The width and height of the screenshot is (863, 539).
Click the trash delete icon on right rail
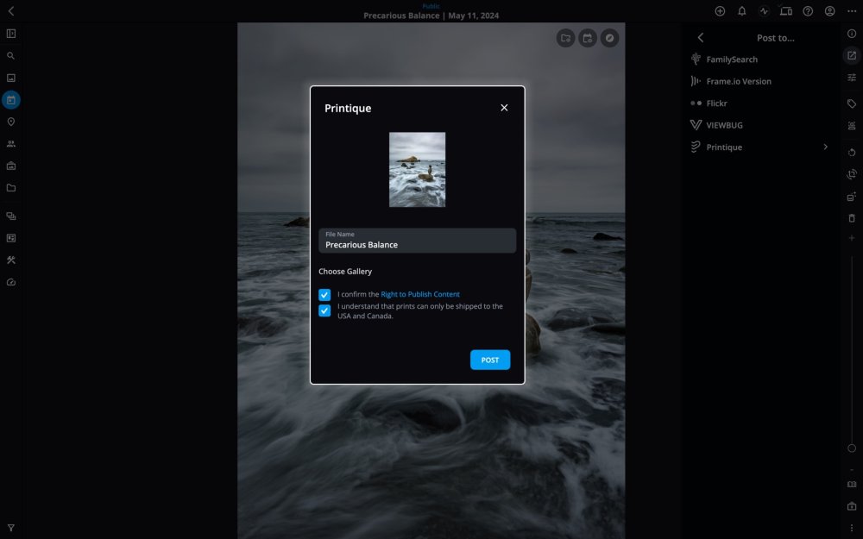pyautogui.click(x=852, y=218)
